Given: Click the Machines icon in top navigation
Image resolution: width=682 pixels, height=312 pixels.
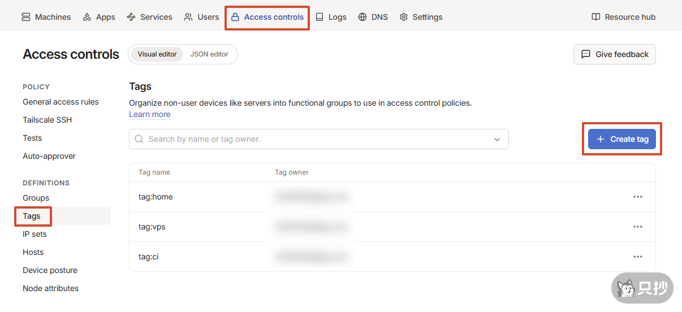Looking at the screenshot, I should tap(26, 17).
